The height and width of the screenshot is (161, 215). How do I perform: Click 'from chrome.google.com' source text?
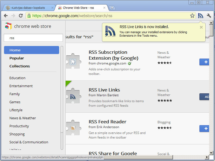point(107,63)
